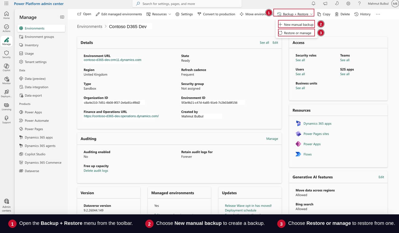This screenshot has height=233, width=399.
Task: Open contoso-d365-dev.crm11.dynamics.com URL
Action: click(x=113, y=60)
